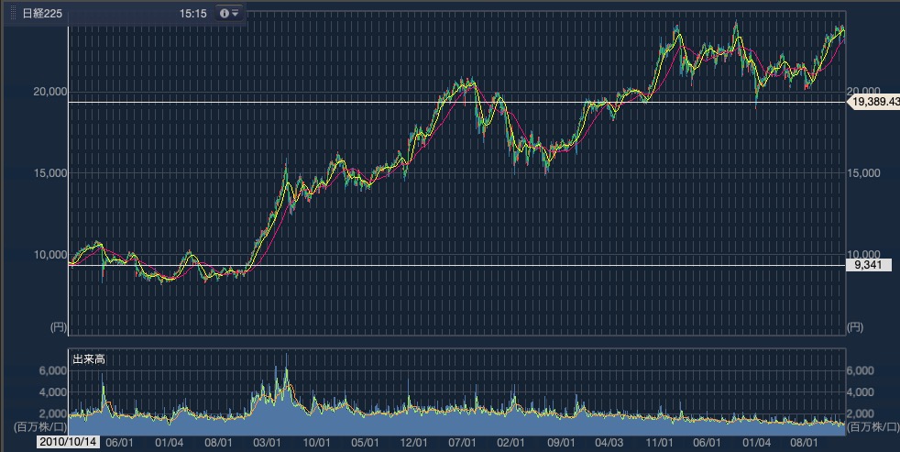900x452 pixels.
Task: Select the 04/03 date on the axis
Action: pos(609,441)
